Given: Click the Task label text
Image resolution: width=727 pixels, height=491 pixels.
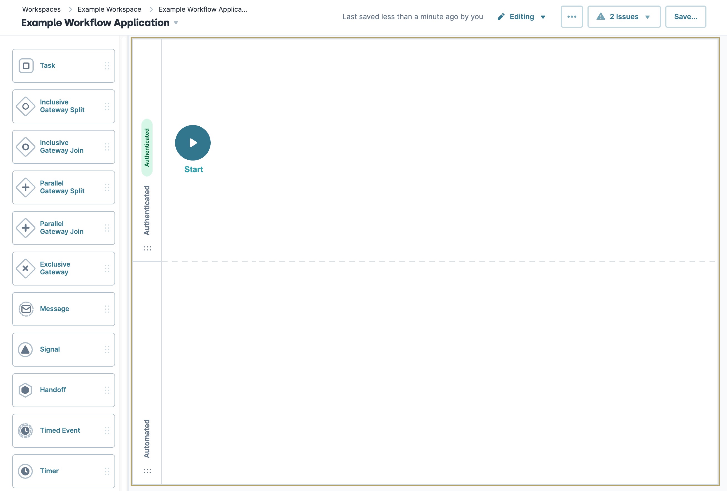Looking at the screenshot, I should coord(48,66).
